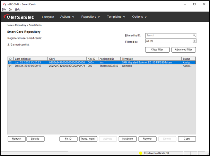This screenshot has height=156, width=210.
Task: Select row with date Dec 31, 2019 00:09:17
Action: click(x=102, y=66)
